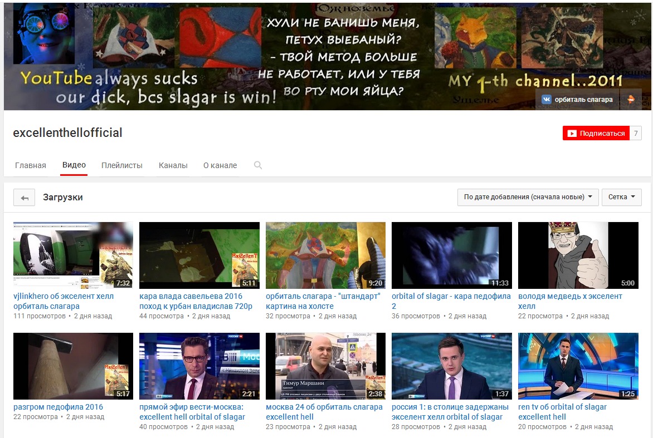Click the 40 просмотров view count

(x=164, y=427)
